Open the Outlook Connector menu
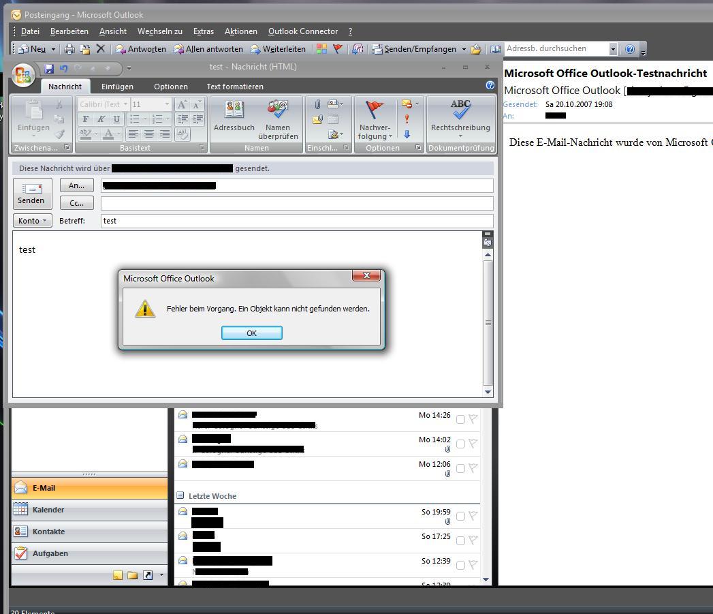This screenshot has height=614, width=713. [x=303, y=31]
